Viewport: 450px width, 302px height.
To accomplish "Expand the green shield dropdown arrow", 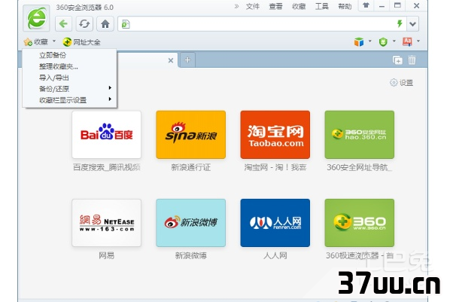I will pos(394,41).
